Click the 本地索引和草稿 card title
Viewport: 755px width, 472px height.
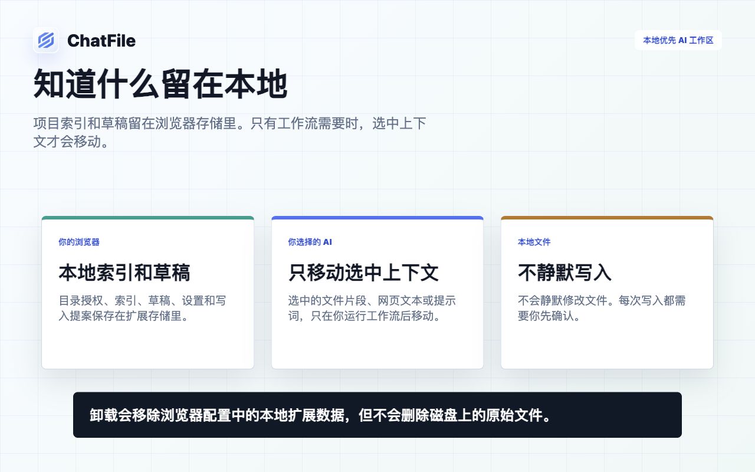pyautogui.click(x=124, y=273)
